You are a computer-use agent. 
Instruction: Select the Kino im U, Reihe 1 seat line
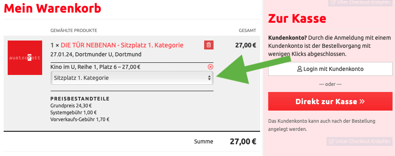pos(96,67)
